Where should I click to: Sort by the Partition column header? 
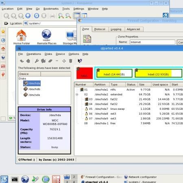101,85
